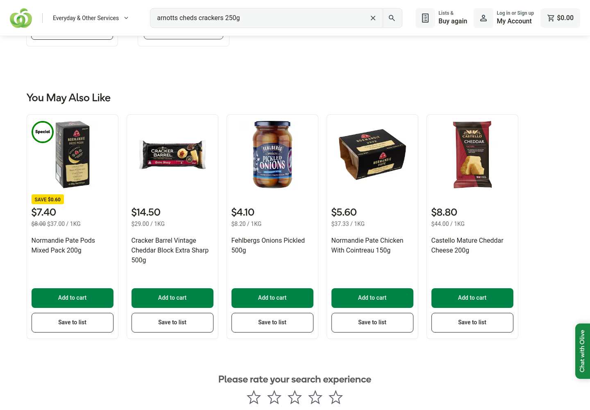Open Lists & Buy again icon
This screenshot has width=590, height=410.
[425, 18]
